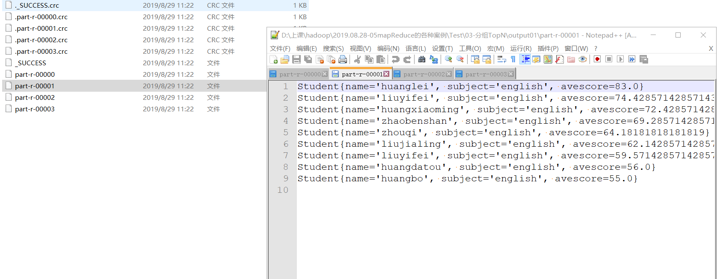Image resolution: width=717 pixels, height=279 pixels.
Task: Click the Synchronize vertical scrolling icon
Action: (475, 59)
